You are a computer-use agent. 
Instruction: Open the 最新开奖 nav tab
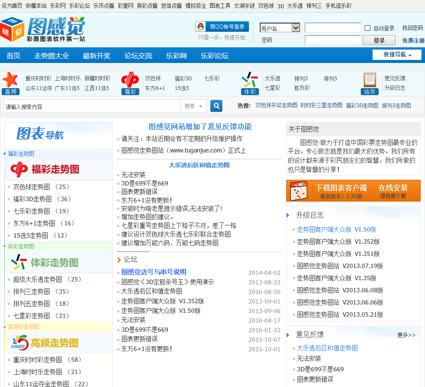tap(96, 56)
